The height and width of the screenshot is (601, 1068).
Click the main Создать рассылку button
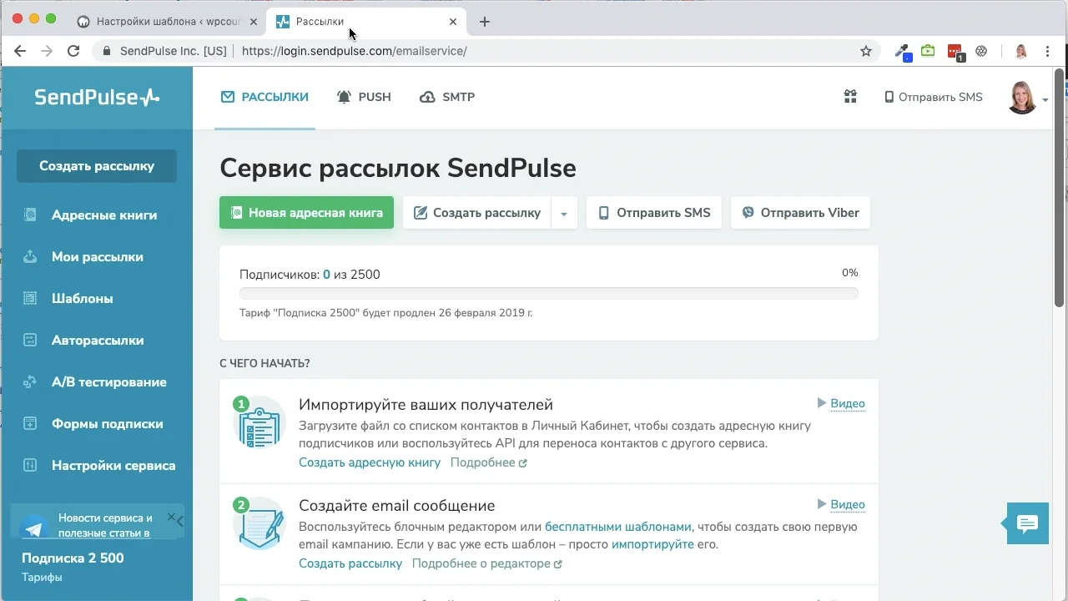tap(476, 212)
